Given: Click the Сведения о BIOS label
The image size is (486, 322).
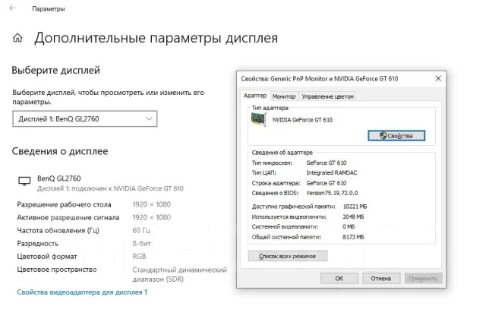Looking at the screenshot, I should [x=275, y=193].
